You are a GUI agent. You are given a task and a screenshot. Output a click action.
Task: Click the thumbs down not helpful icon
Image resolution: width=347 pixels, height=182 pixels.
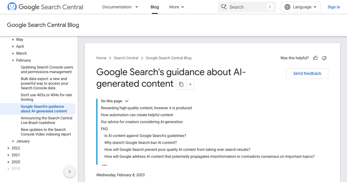[324, 58]
